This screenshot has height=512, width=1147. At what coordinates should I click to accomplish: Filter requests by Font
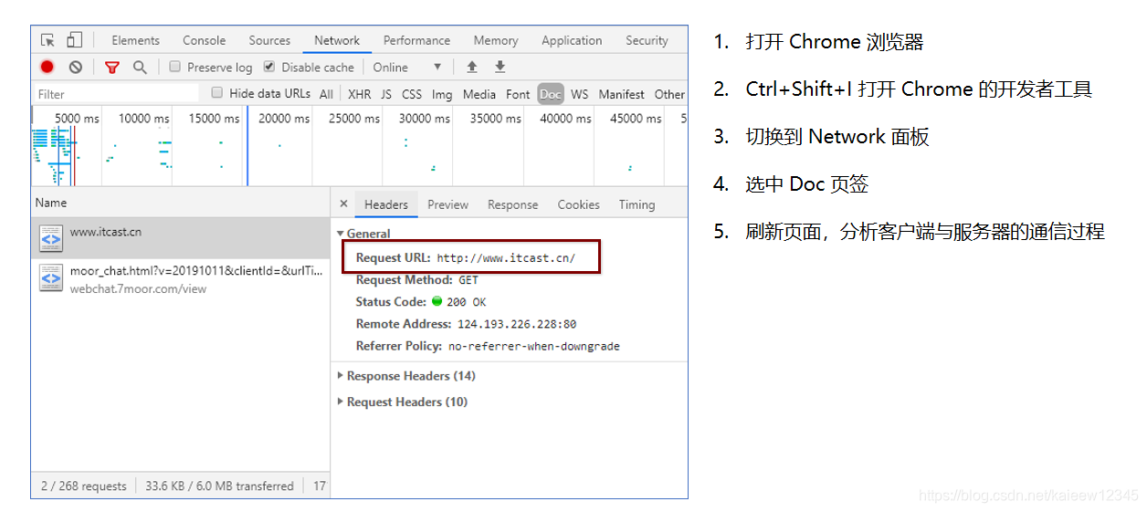(x=518, y=94)
